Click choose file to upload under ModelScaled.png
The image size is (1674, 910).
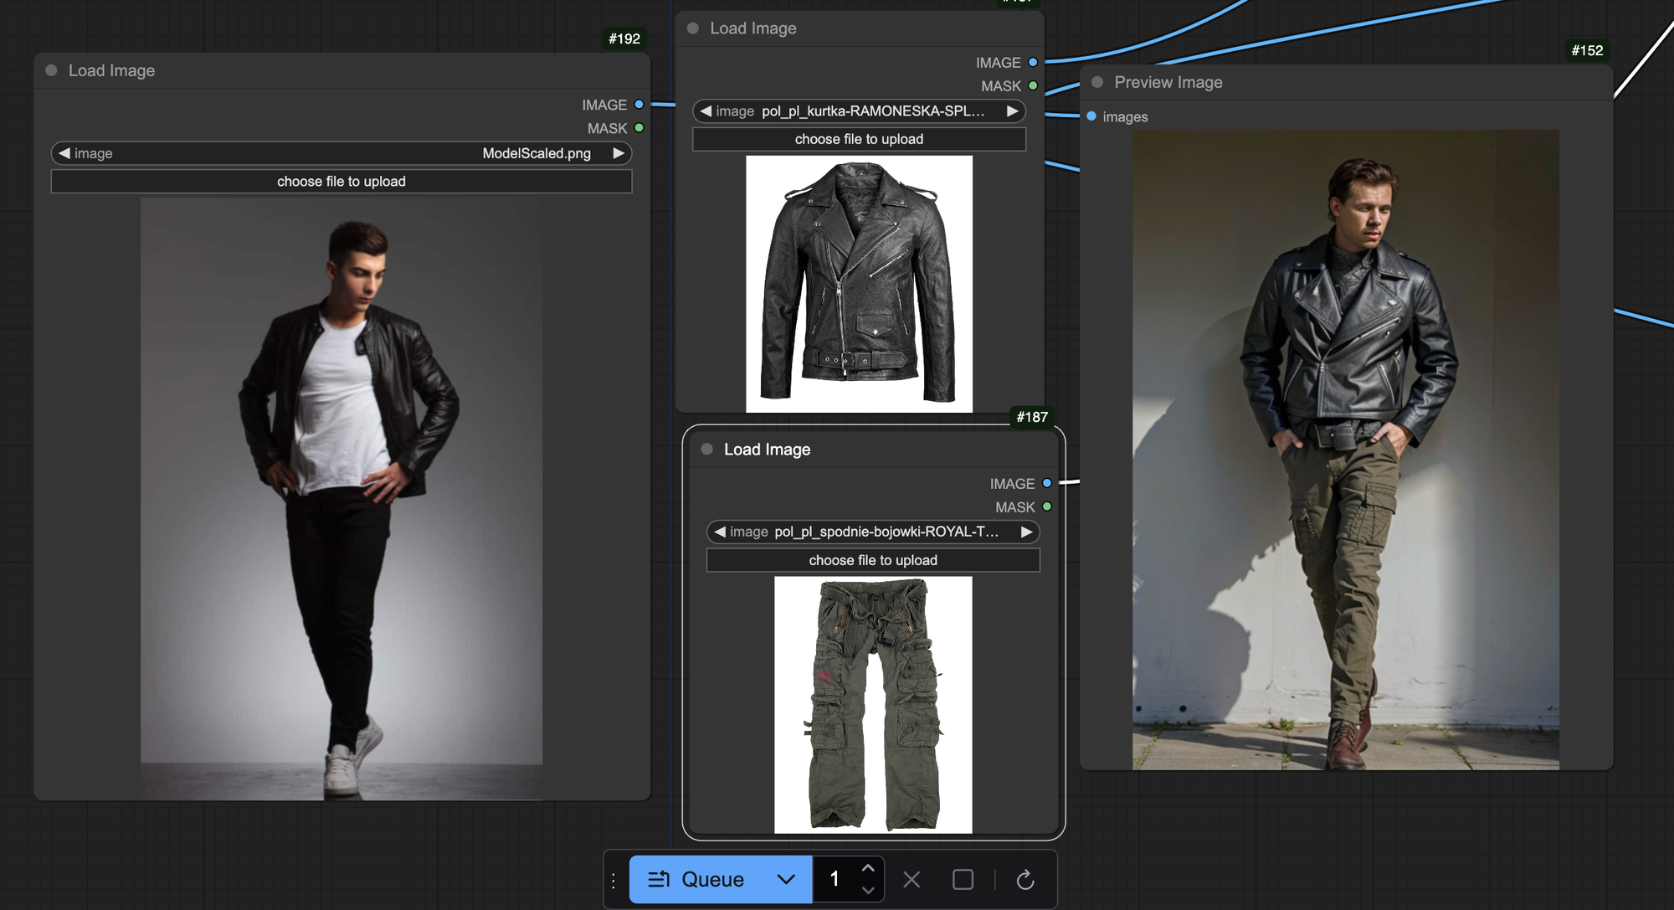pyautogui.click(x=341, y=182)
